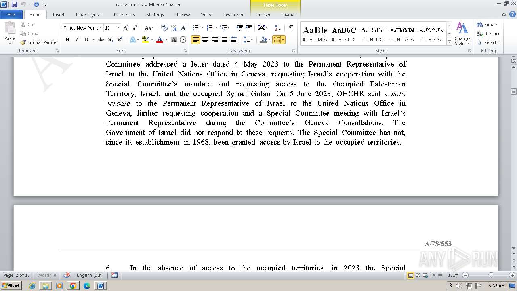The width and height of the screenshot is (517, 291).
Task: Apply the yellow text highlight color
Action: (145, 40)
